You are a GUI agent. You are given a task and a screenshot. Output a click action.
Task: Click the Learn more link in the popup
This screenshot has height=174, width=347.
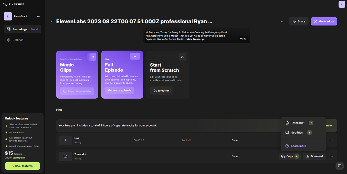click(298, 146)
